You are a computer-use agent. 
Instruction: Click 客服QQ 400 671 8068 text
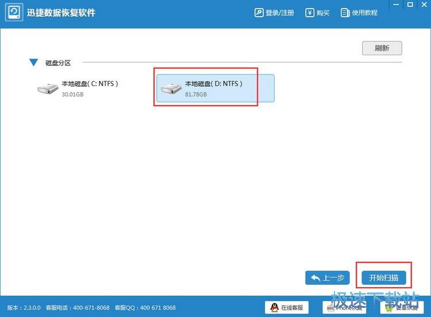tap(145, 308)
